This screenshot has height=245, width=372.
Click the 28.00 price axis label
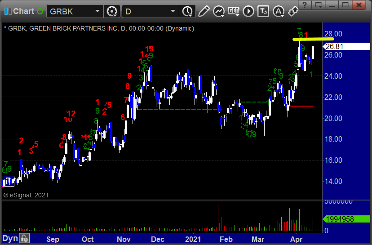[333, 34]
